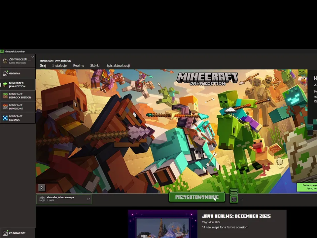Open the three-dot options menu
The height and width of the screenshot is (238, 317).
click(x=242, y=200)
